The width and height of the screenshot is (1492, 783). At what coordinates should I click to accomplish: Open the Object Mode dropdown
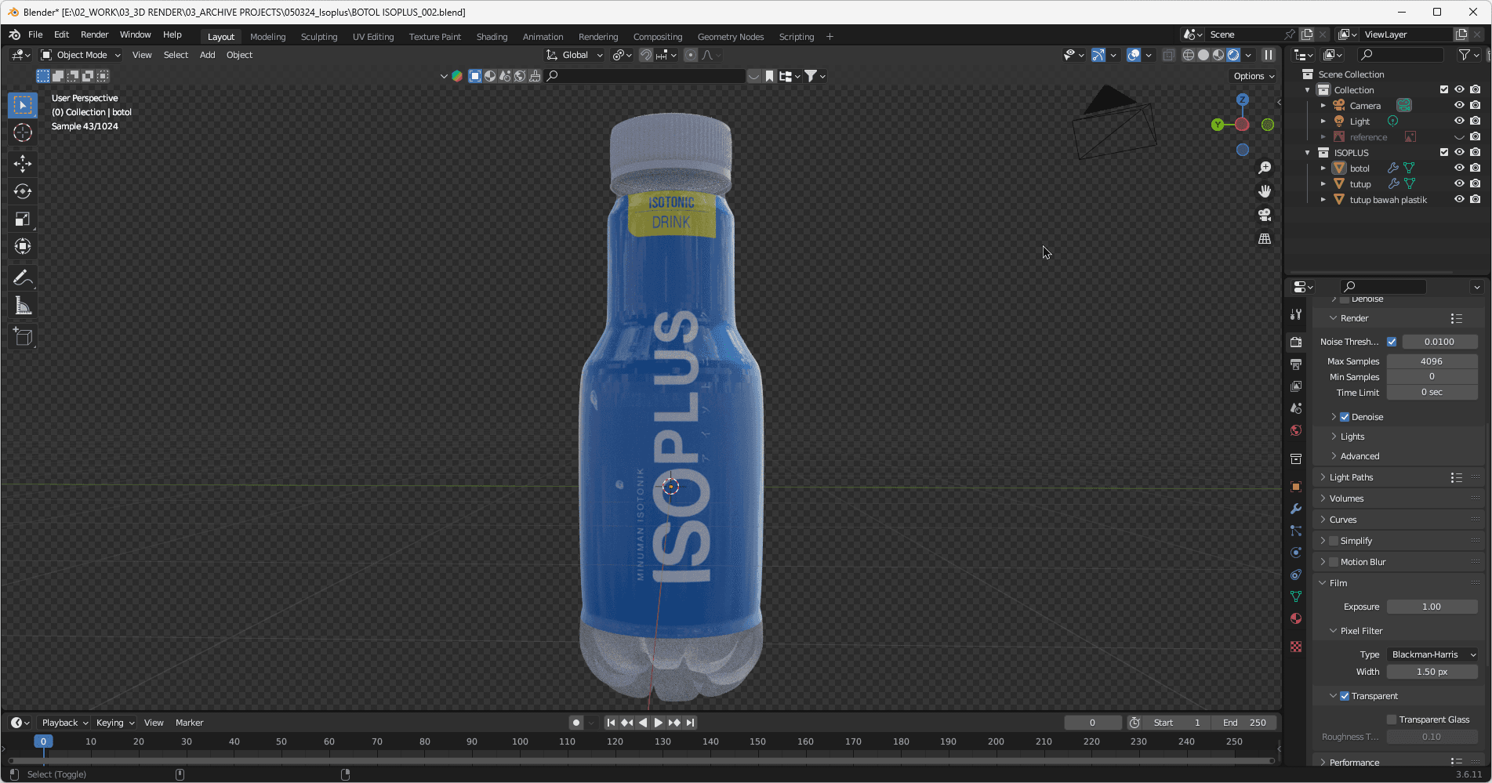point(82,55)
